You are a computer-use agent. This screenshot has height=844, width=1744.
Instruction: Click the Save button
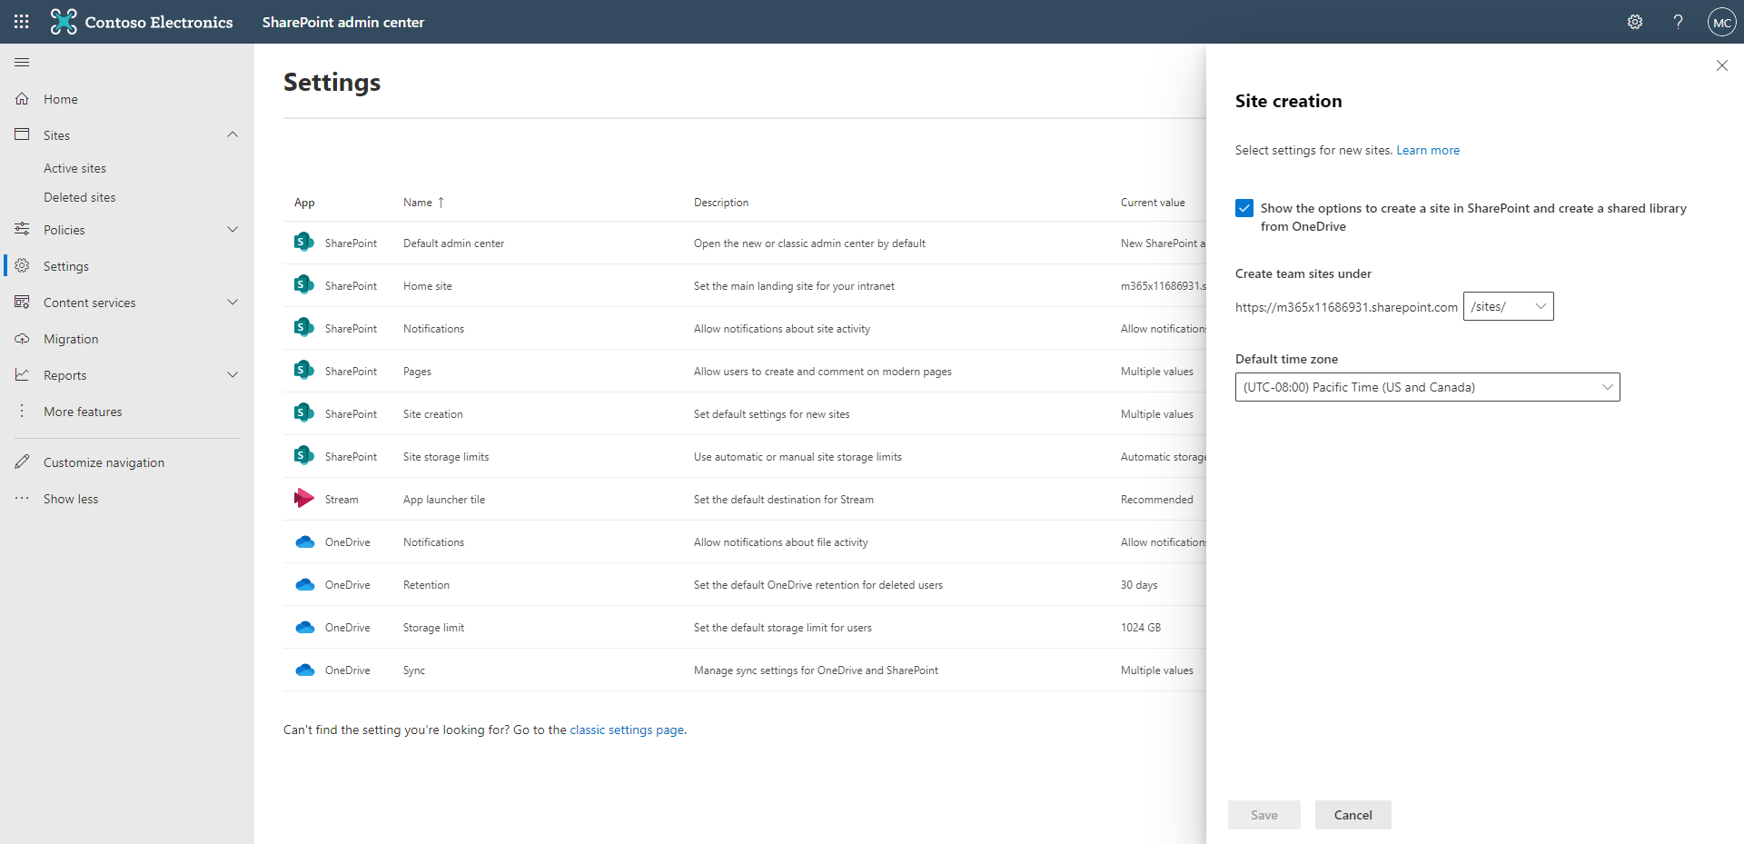1264,815
